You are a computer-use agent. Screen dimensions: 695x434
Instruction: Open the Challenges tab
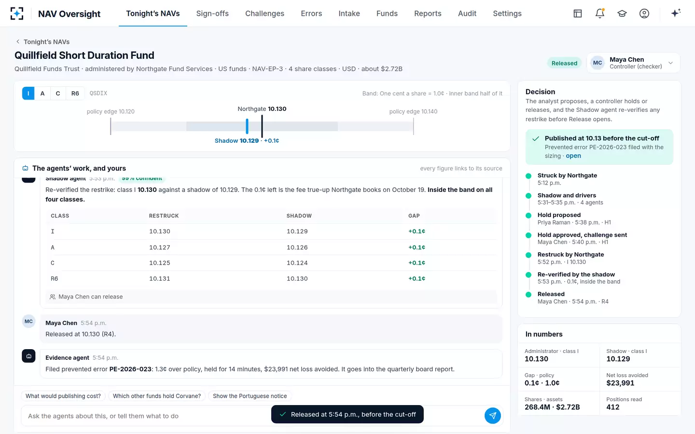(264, 14)
